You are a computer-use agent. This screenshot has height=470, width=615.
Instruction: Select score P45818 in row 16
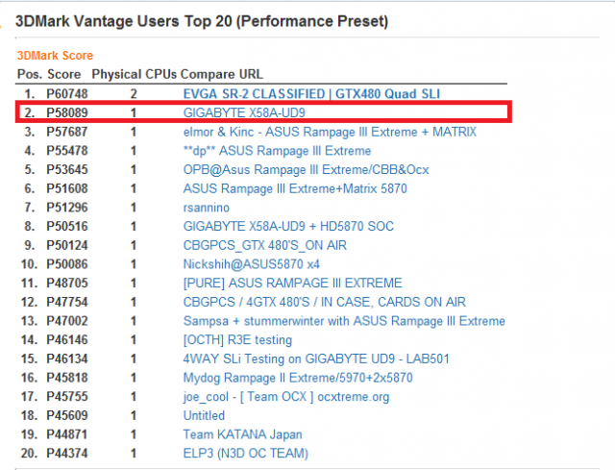pos(67,378)
